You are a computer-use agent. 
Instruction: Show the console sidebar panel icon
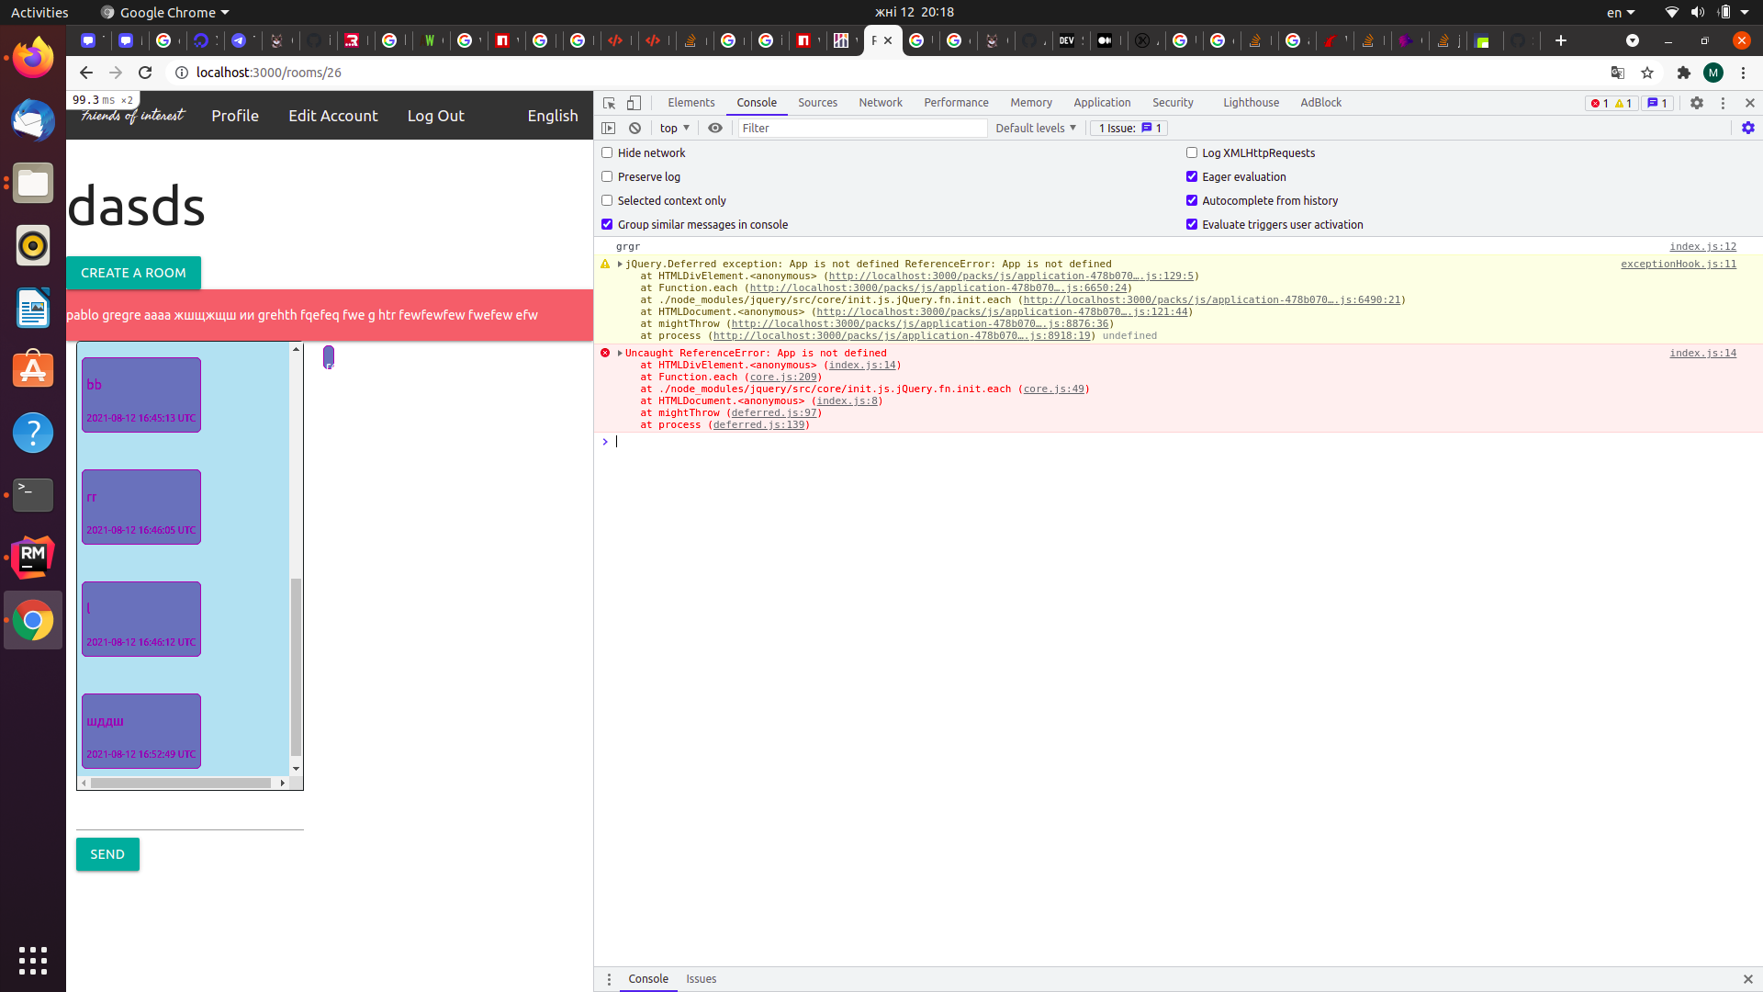(x=609, y=128)
